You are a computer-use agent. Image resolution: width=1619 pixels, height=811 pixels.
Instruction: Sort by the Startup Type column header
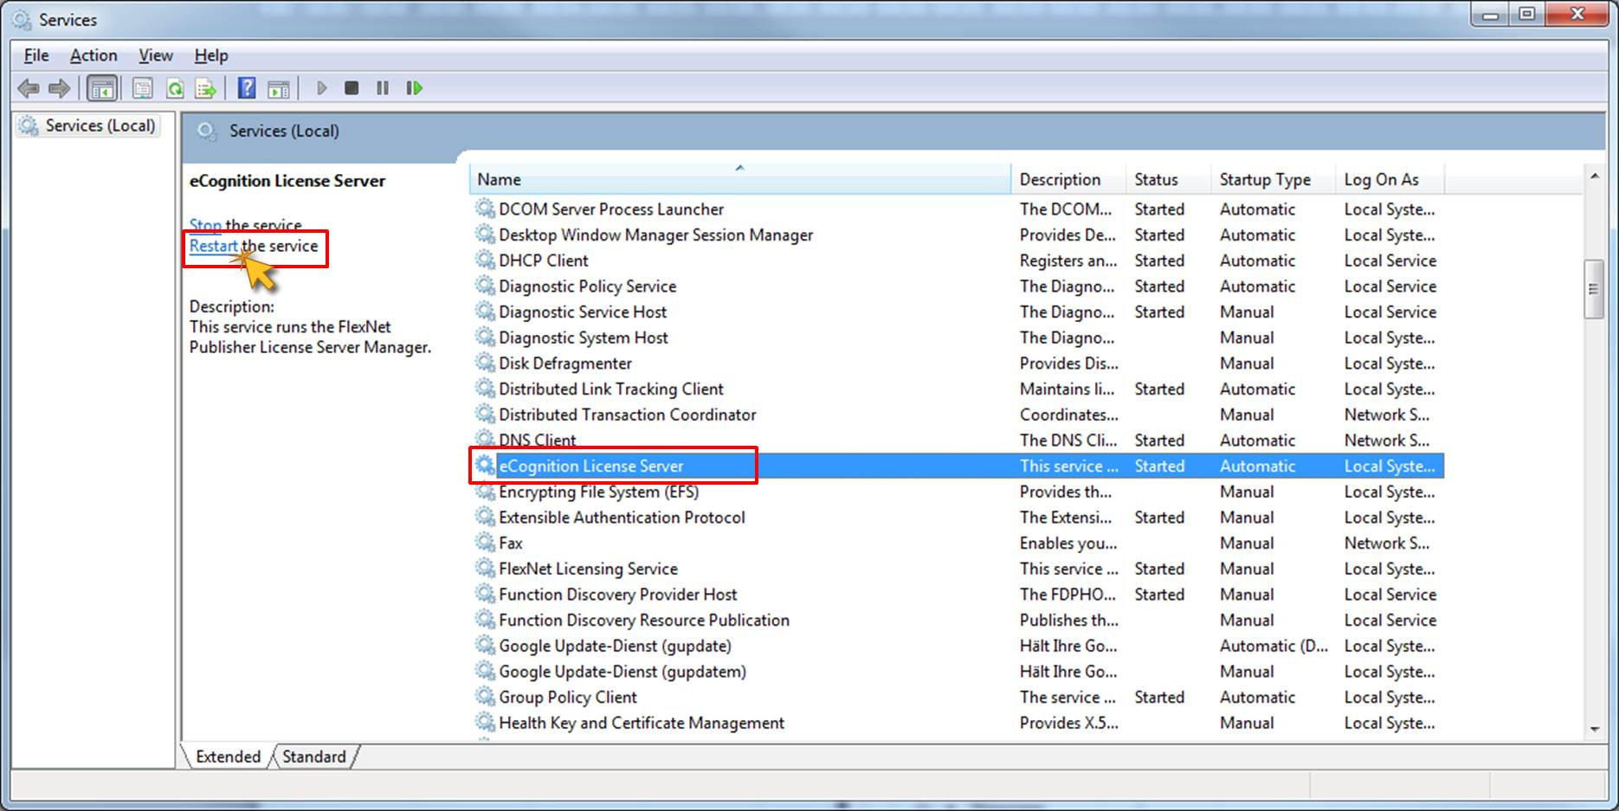pyautogui.click(x=1273, y=179)
